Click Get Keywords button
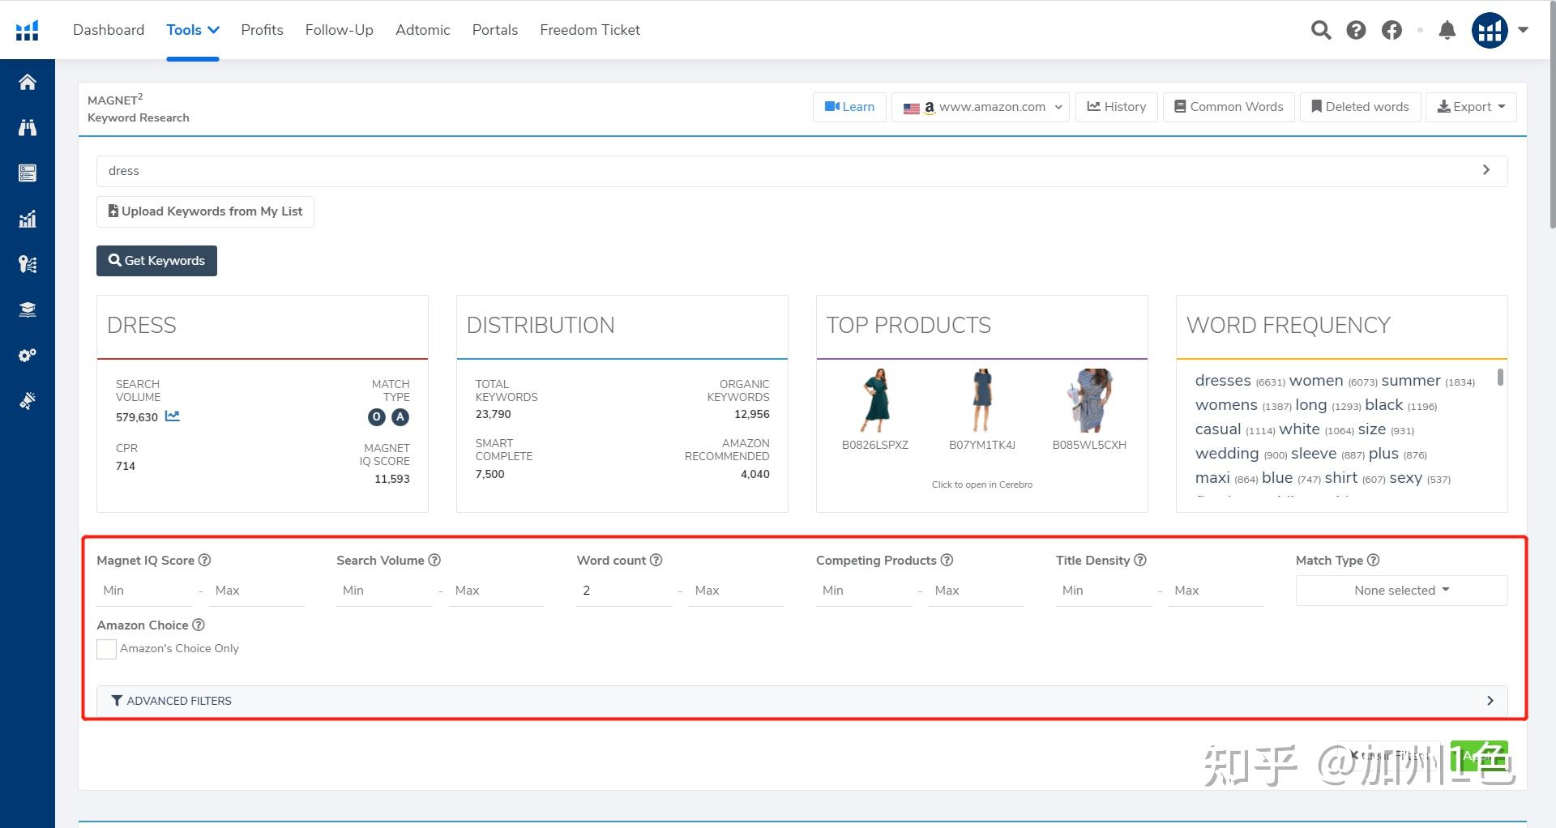This screenshot has height=828, width=1556. pyautogui.click(x=156, y=261)
